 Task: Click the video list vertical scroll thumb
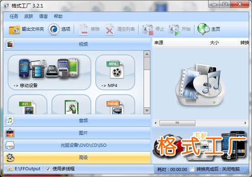tap(147, 64)
